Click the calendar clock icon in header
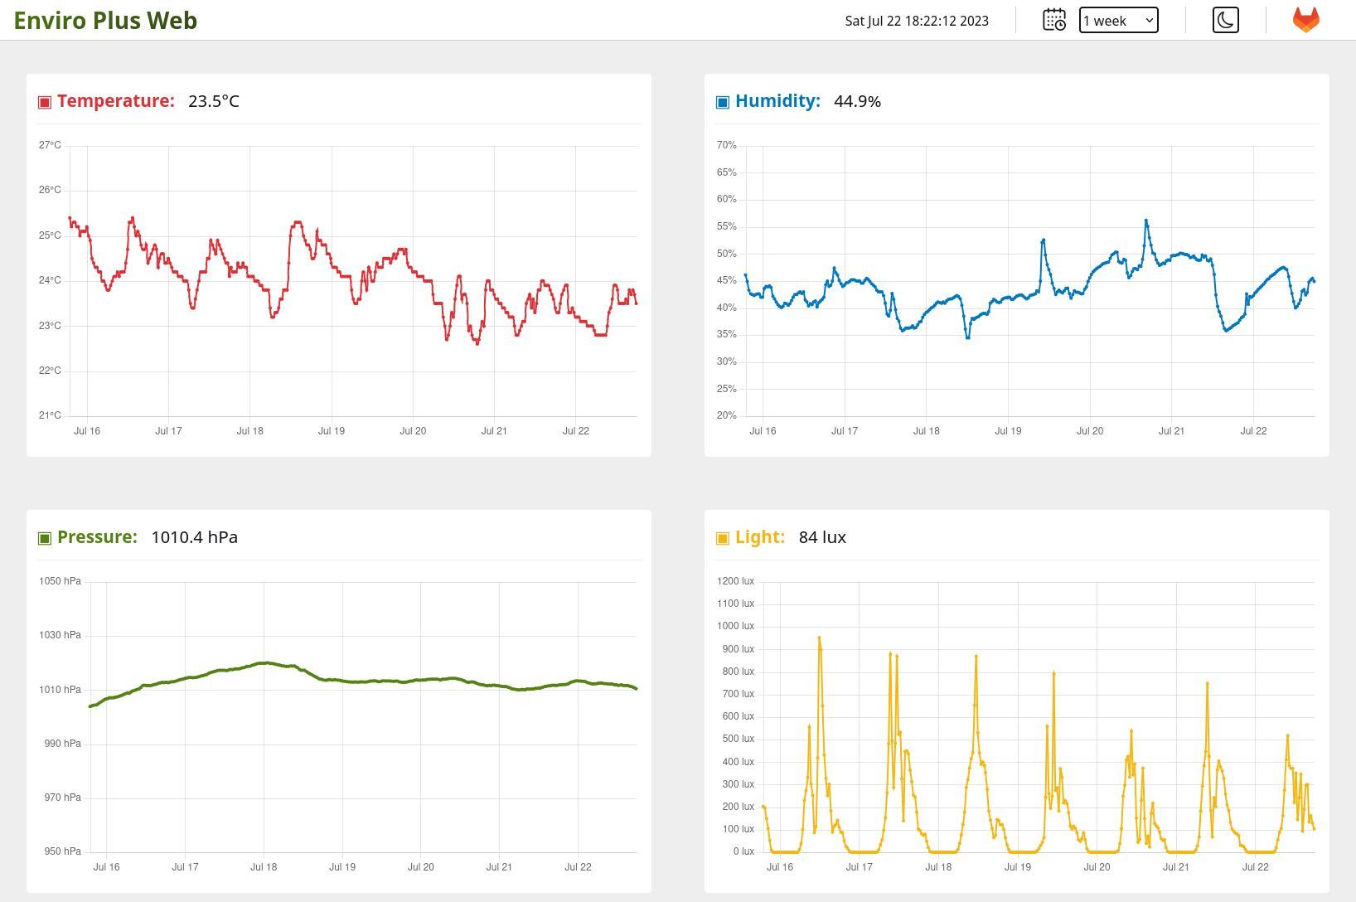This screenshot has height=902, width=1356. (x=1053, y=20)
